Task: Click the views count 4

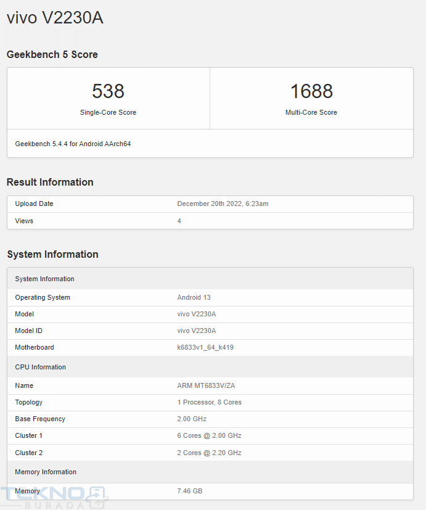Action: [x=179, y=221]
